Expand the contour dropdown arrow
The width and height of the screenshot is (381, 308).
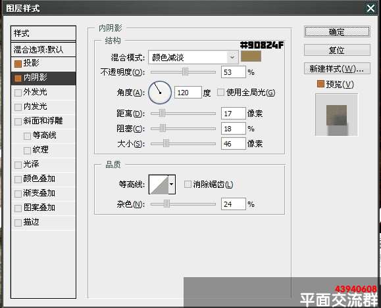coord(172,185)
